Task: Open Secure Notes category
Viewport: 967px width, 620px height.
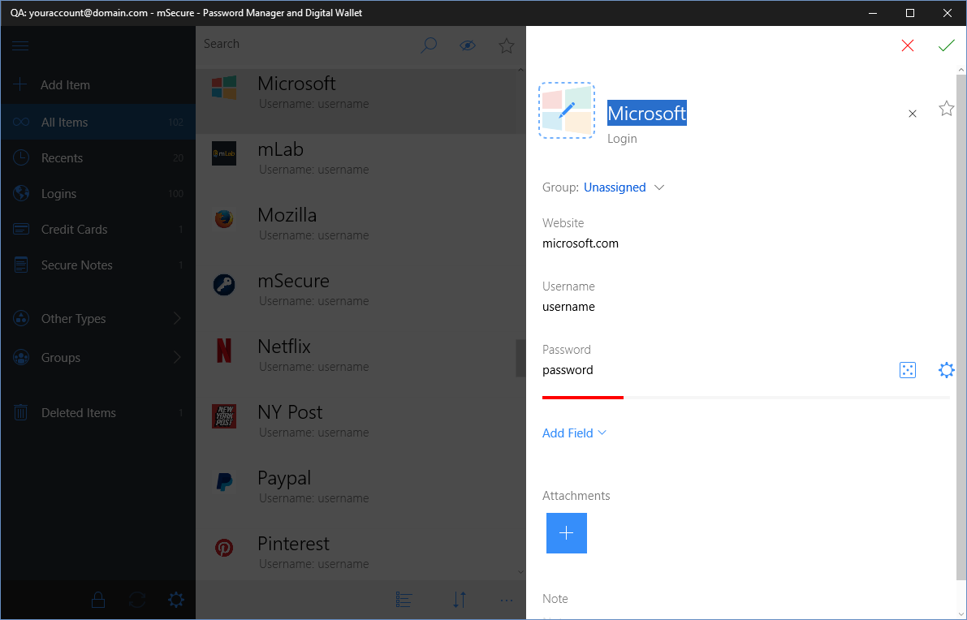Action: pyautogui.click(x=98, y=265)
